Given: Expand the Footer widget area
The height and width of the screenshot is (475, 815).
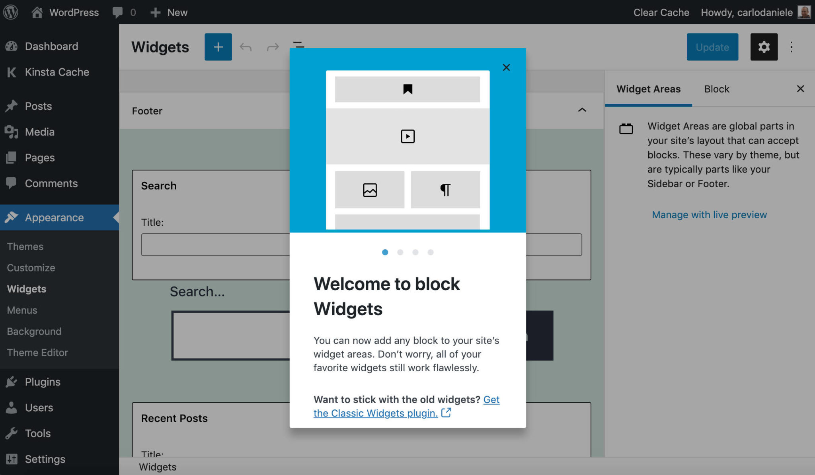Looking at the screenshot, I should tap(582, 110).
